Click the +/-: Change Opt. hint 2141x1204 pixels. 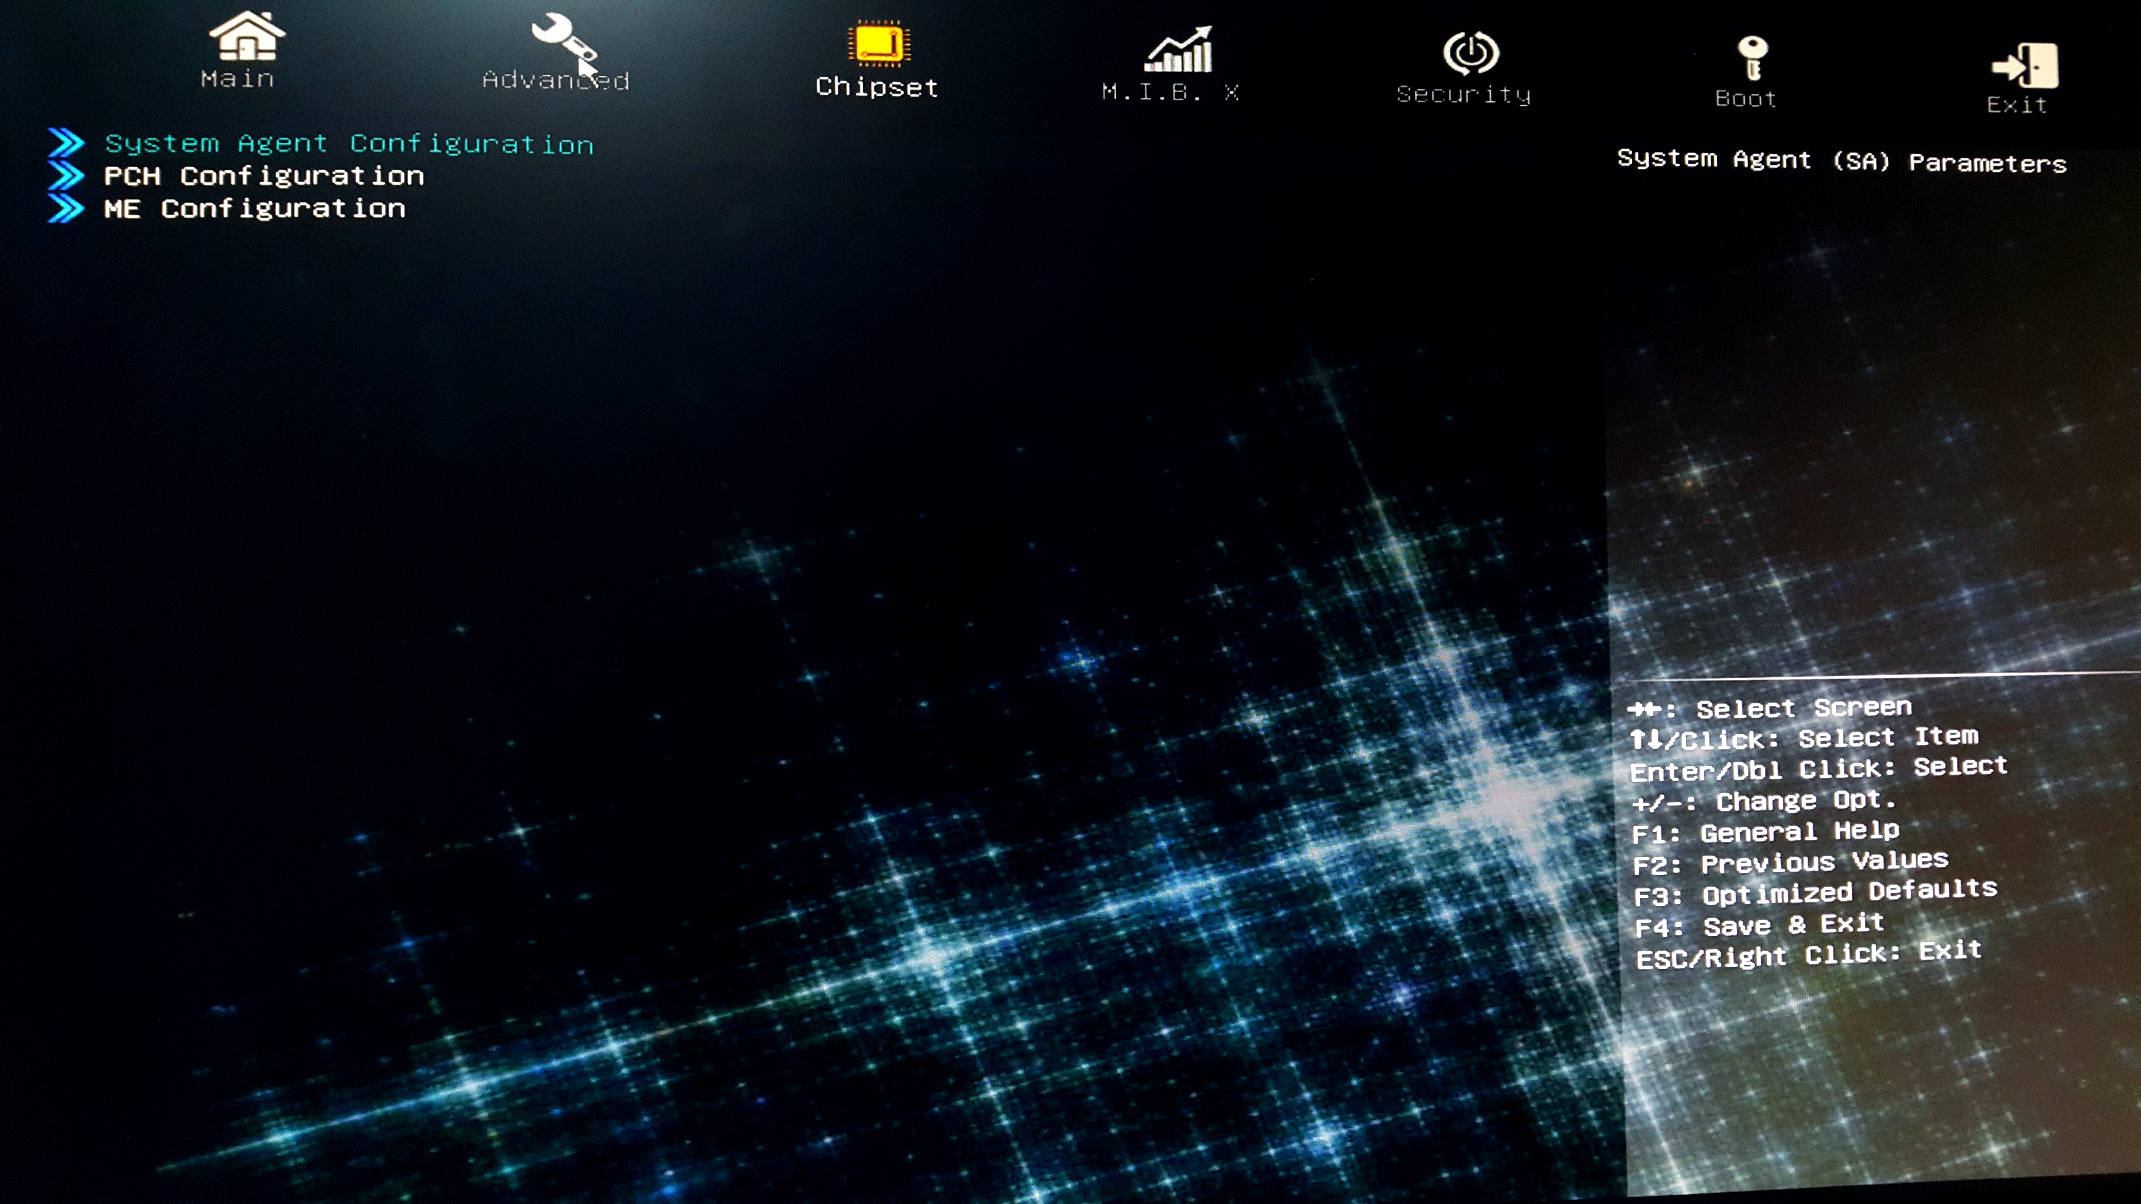click(x=1764, y=801)
